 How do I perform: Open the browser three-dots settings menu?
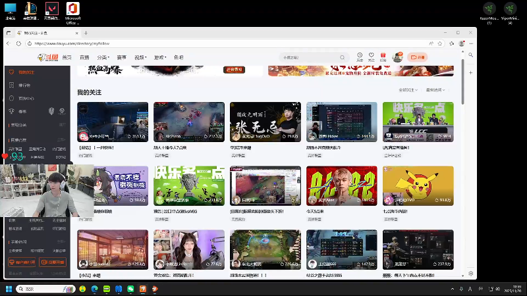pyautogui.click(x=471, y=43)
